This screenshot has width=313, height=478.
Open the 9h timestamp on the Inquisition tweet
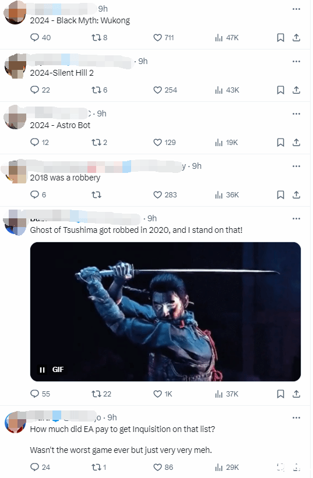[112, 417]
